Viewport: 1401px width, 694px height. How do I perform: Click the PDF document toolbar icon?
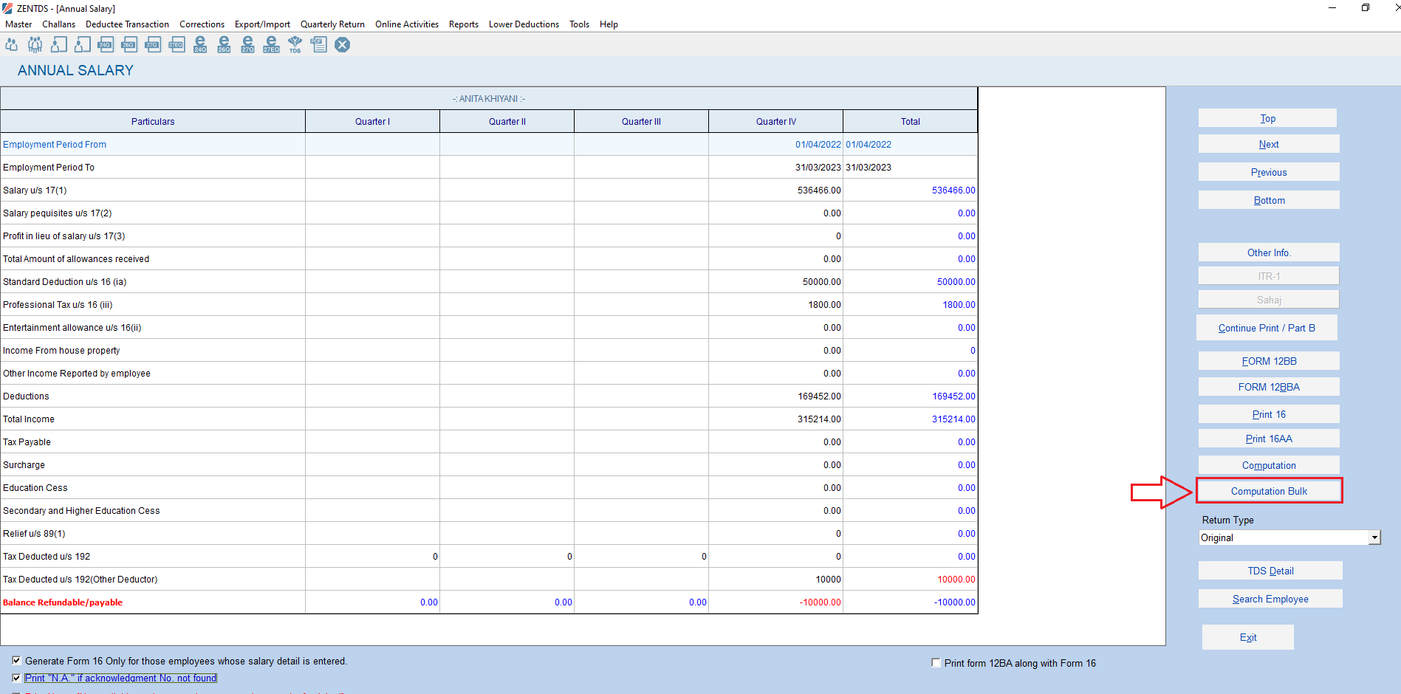(318, 45)
